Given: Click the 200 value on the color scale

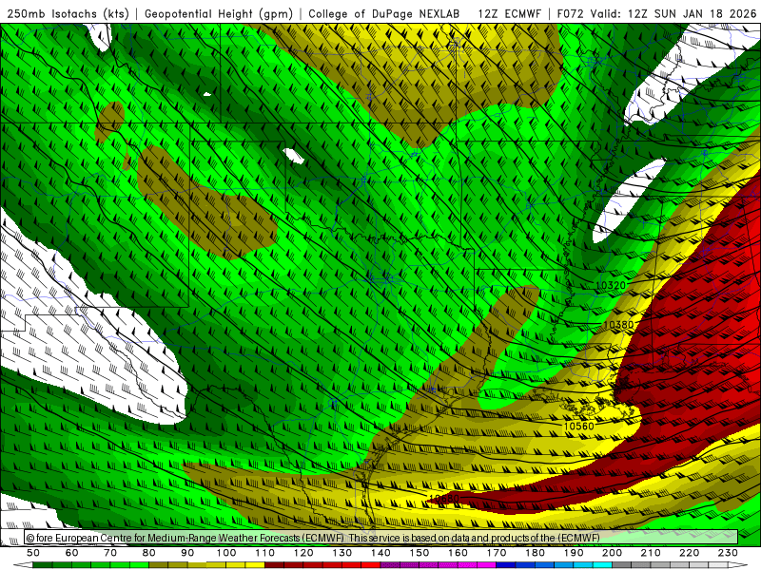Looking at the screenshot, I should click(x=612, y=553).
